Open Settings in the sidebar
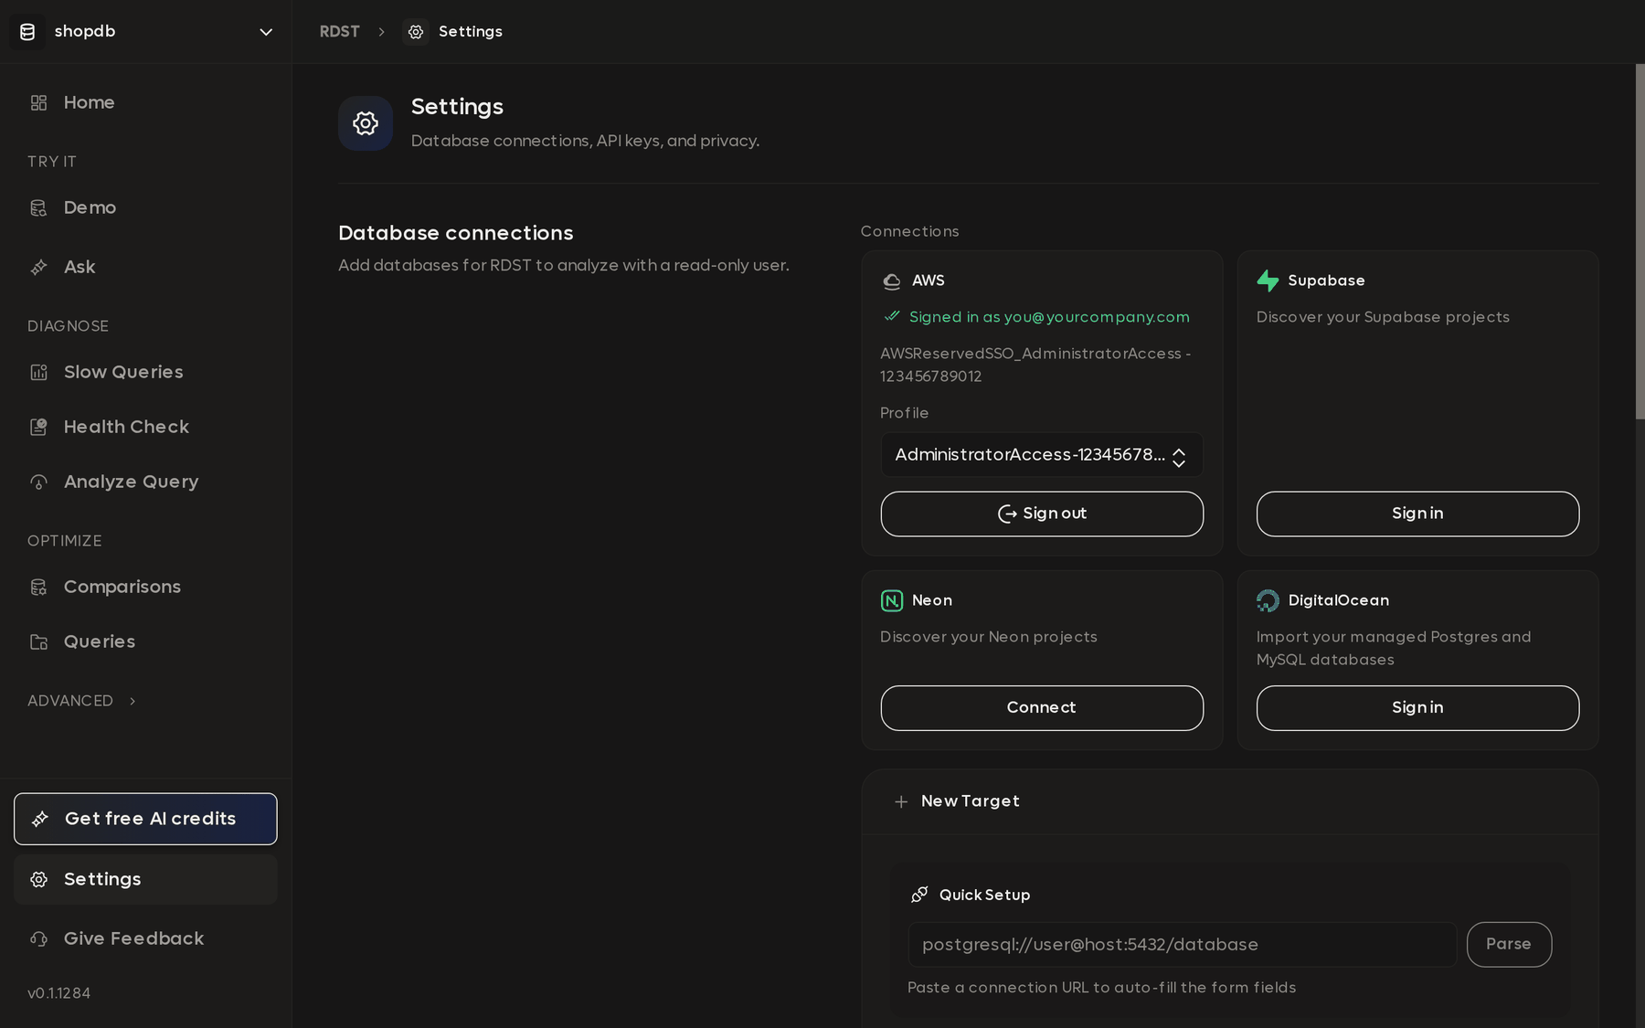The image size is (1645, 1028). [145, 879]
